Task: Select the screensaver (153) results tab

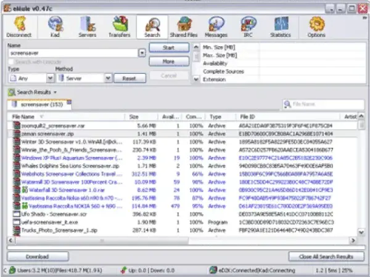Action: [x=39, y=105]
